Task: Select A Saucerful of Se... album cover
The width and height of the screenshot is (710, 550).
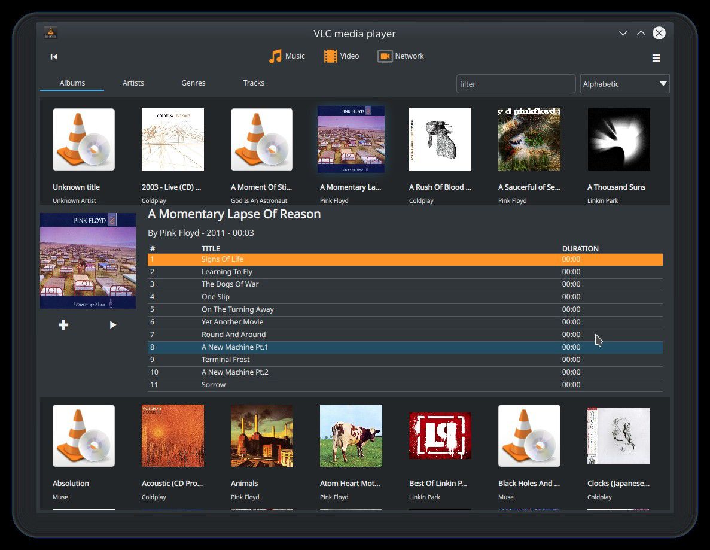Action: [x=529, y=139]
